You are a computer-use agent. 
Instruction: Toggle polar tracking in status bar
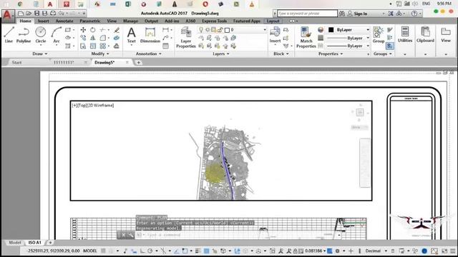[150, 251]
